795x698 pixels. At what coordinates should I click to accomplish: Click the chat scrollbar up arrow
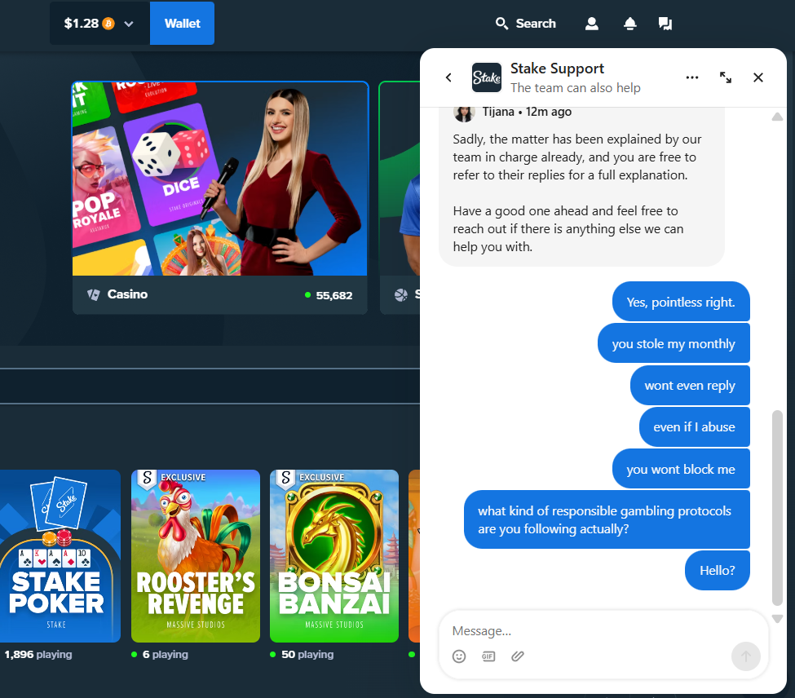pos(777,117)
